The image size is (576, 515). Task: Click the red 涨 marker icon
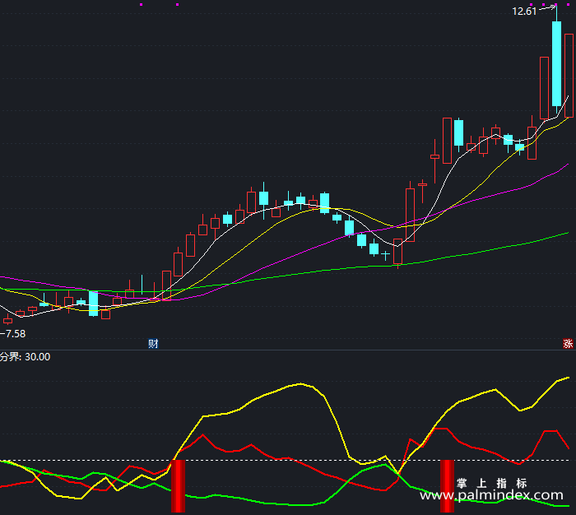[x=568, y=343]
